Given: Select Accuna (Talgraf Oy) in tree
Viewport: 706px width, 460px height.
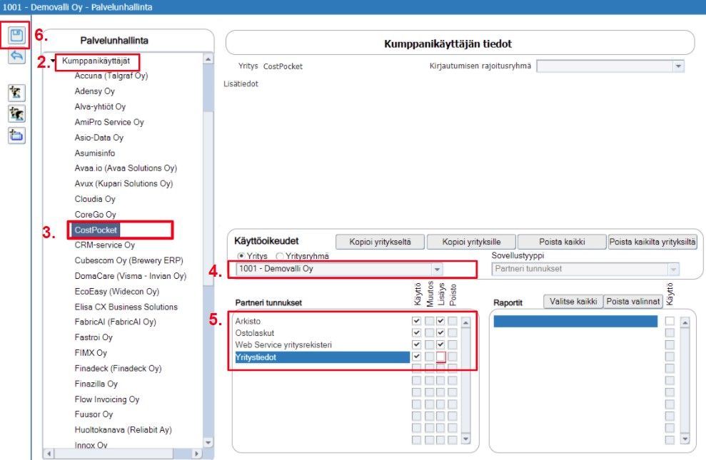Looking at the screenshot, I should [x=111, y=76].
